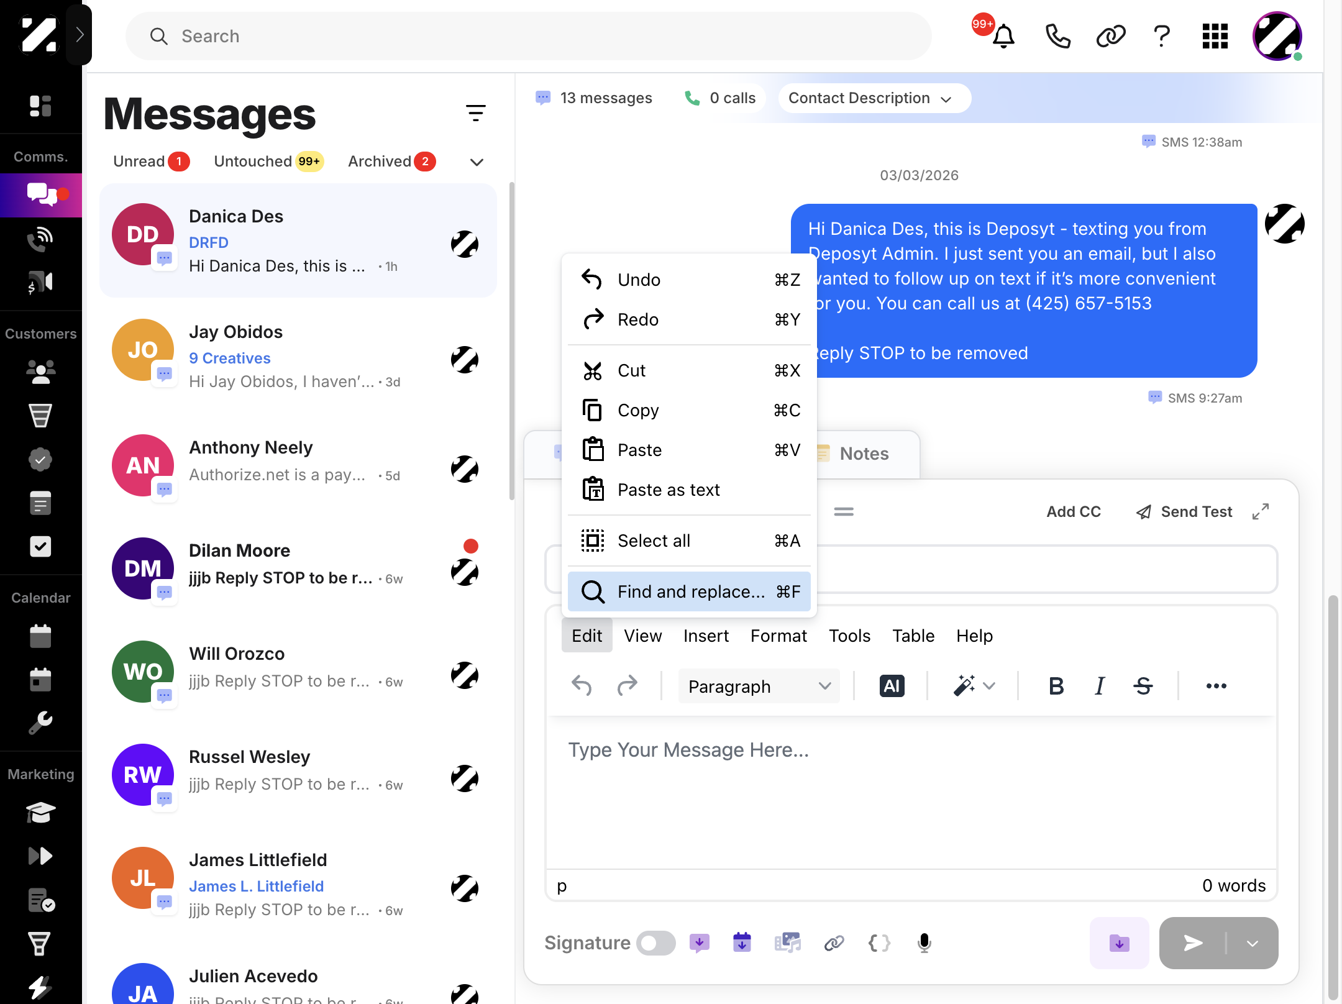The height and width of the screenshot is (1004, 1342).
Task: Click the phone dialer icon in header
Action: tap(1057, 36)
